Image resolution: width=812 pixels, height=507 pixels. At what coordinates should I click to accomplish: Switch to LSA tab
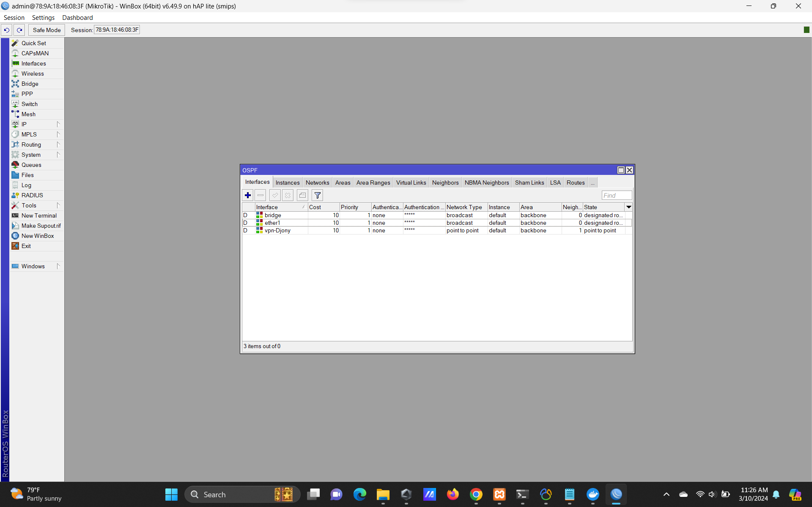click(x=555, y=183)
